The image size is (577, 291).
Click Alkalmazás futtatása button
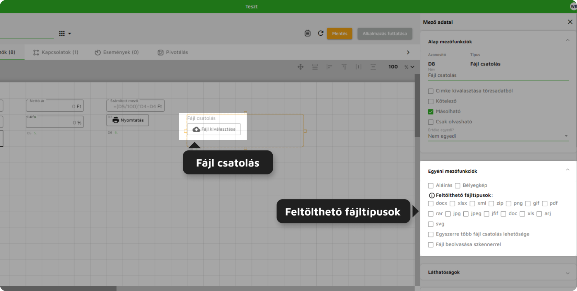point(385,34)
